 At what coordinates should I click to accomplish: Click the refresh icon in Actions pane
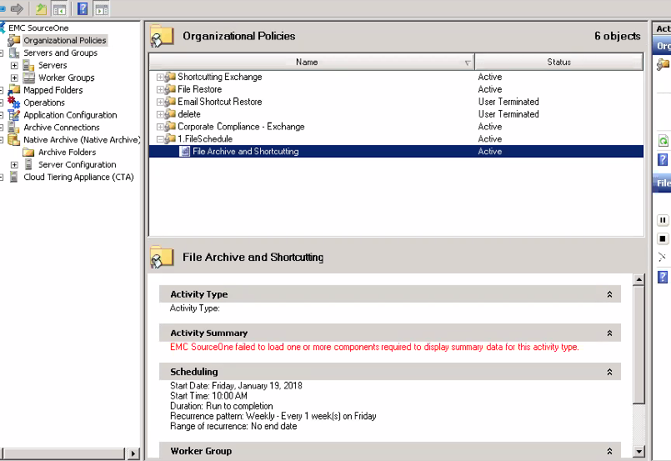(663, 141)
